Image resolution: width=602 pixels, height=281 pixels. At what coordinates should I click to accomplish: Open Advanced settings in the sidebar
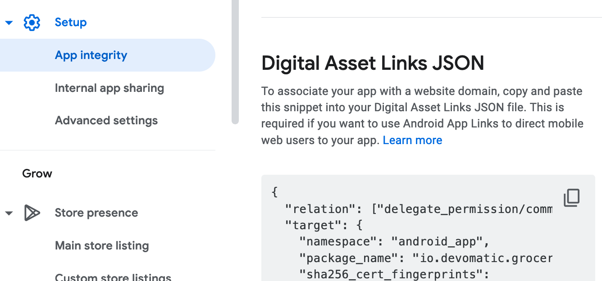[x=106, y=121]
